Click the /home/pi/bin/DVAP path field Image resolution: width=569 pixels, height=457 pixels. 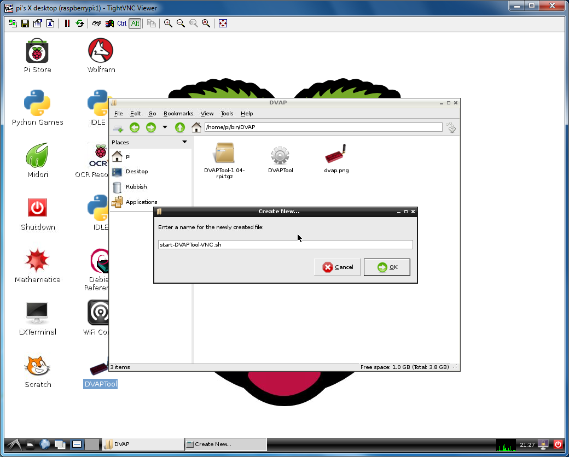point(323,127)
